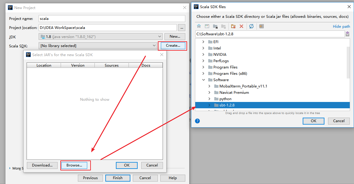Click the blue help question mark icon
Screen dimensions: 354x184
(197, 121)
